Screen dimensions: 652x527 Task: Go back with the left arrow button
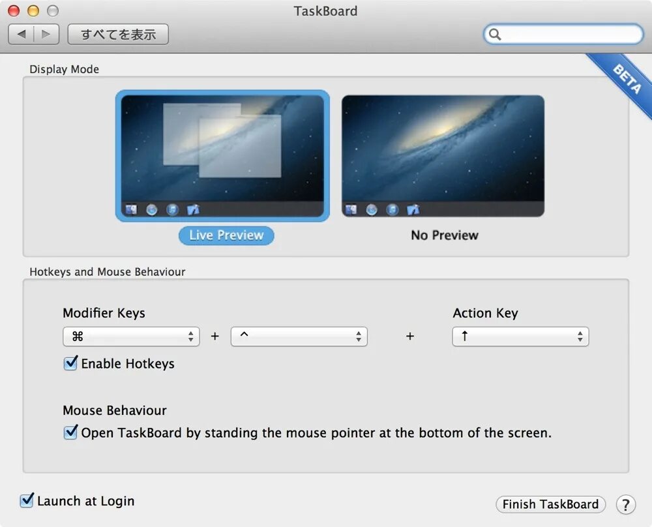22,34
